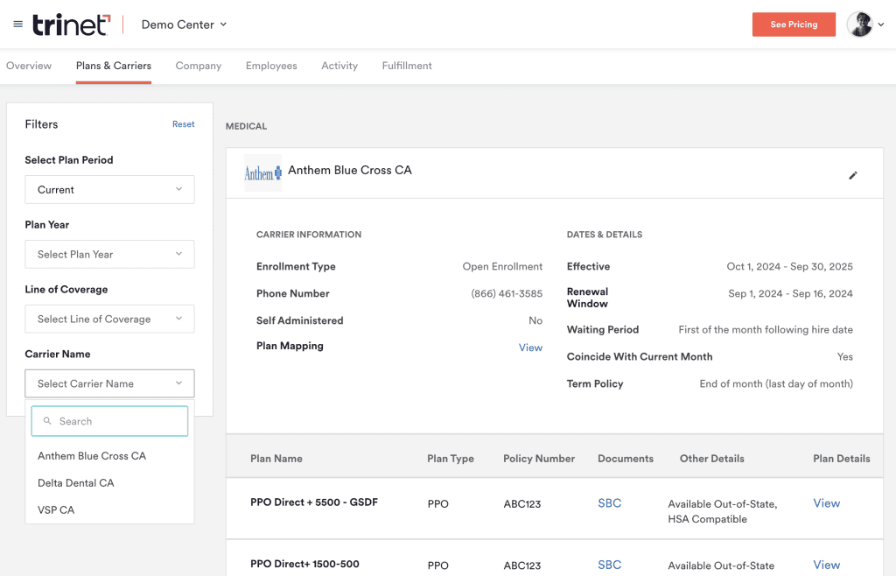Open the Employees tab
Image resolution: width=896 pixels, height=576 pixels.
coord(271,66)
